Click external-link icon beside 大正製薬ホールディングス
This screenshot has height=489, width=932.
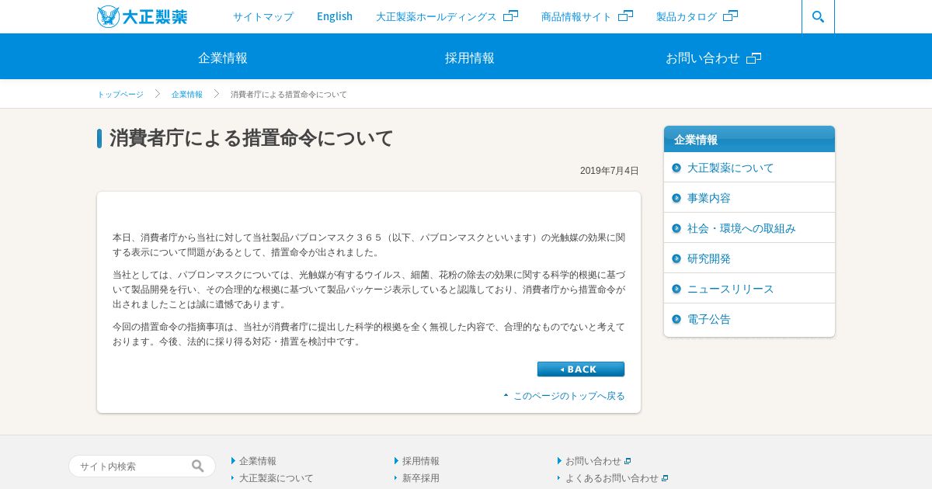point(510,16)
